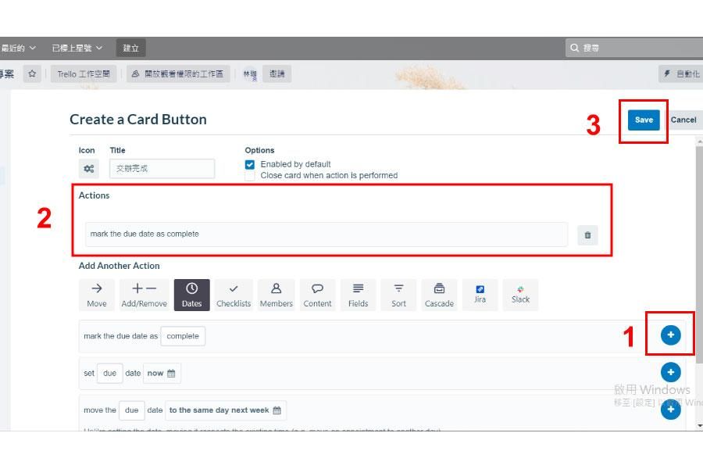
Task: Select the Dates action category icon
Action: (x=192, y=295)
